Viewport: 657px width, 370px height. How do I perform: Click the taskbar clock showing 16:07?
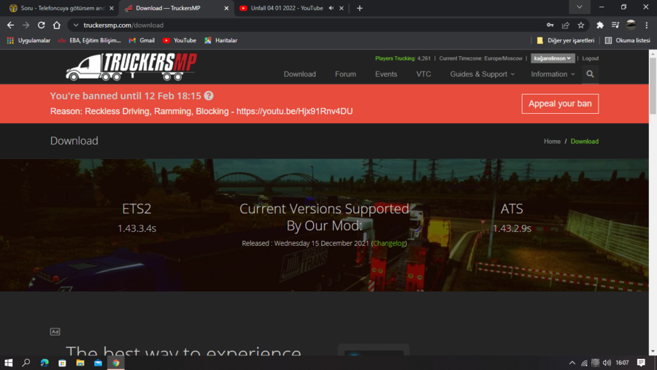tap(622, 363)
